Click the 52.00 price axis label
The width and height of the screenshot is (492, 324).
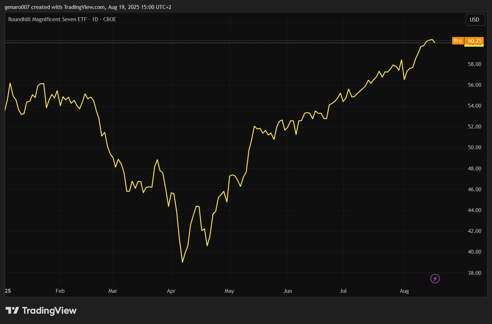474,127
